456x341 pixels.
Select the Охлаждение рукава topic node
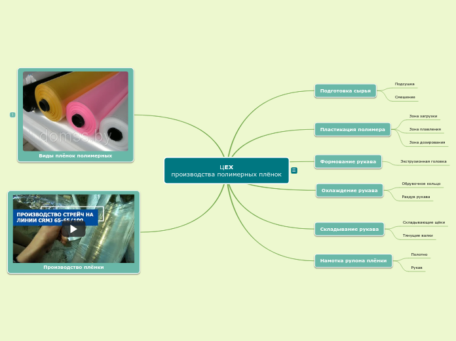(350, 190)
